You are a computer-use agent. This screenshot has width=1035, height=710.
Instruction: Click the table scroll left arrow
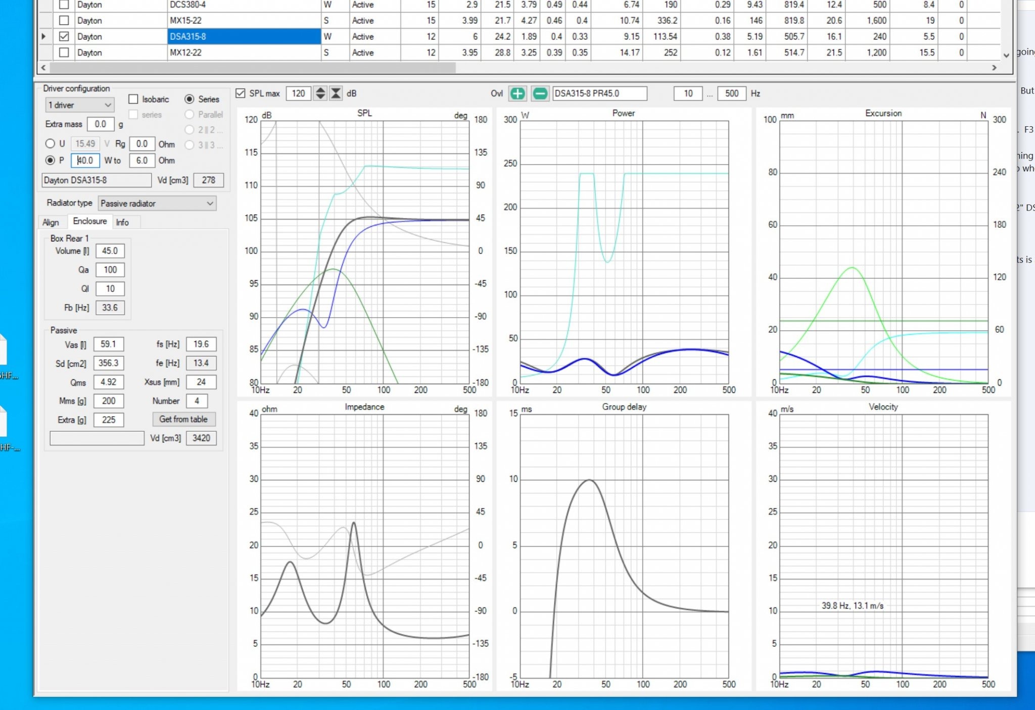click(x=43, y=67)
